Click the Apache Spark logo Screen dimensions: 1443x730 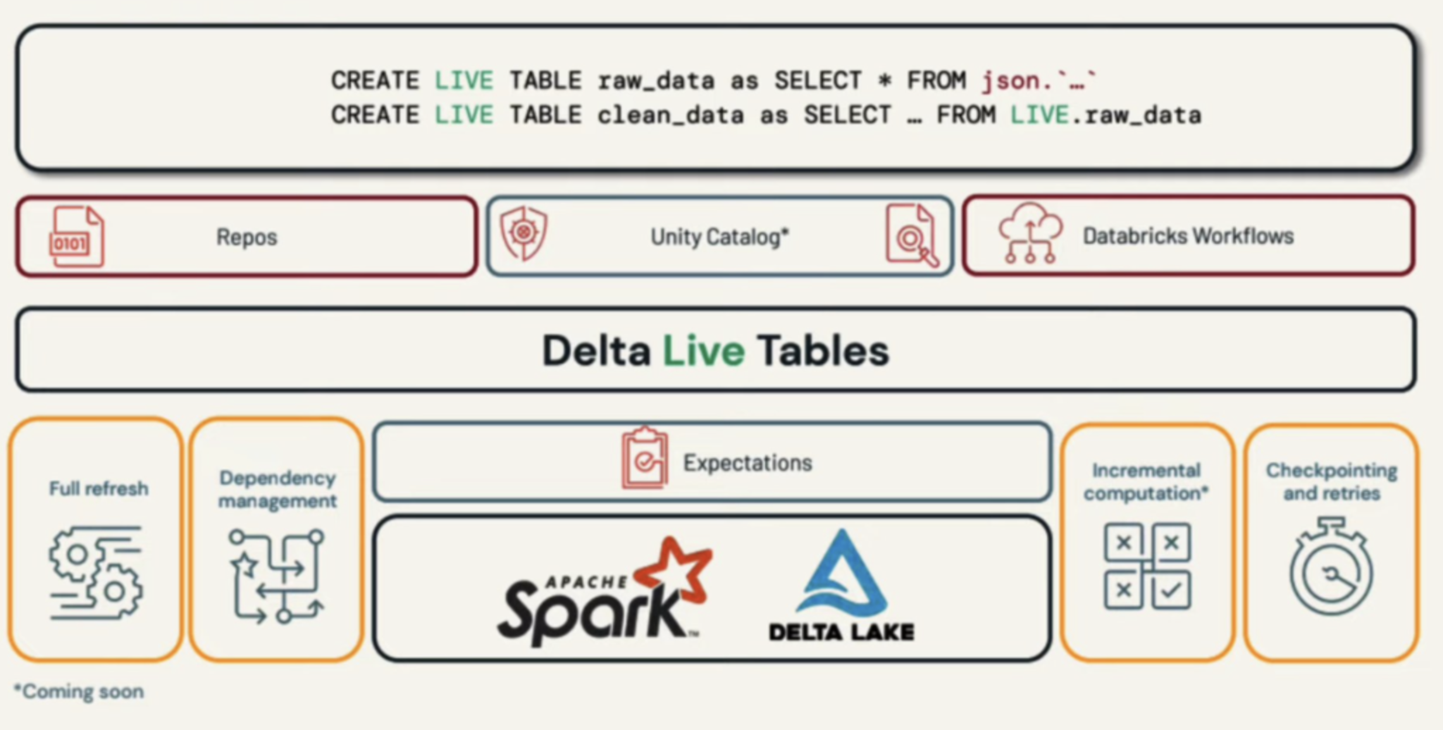pos(605,593)
